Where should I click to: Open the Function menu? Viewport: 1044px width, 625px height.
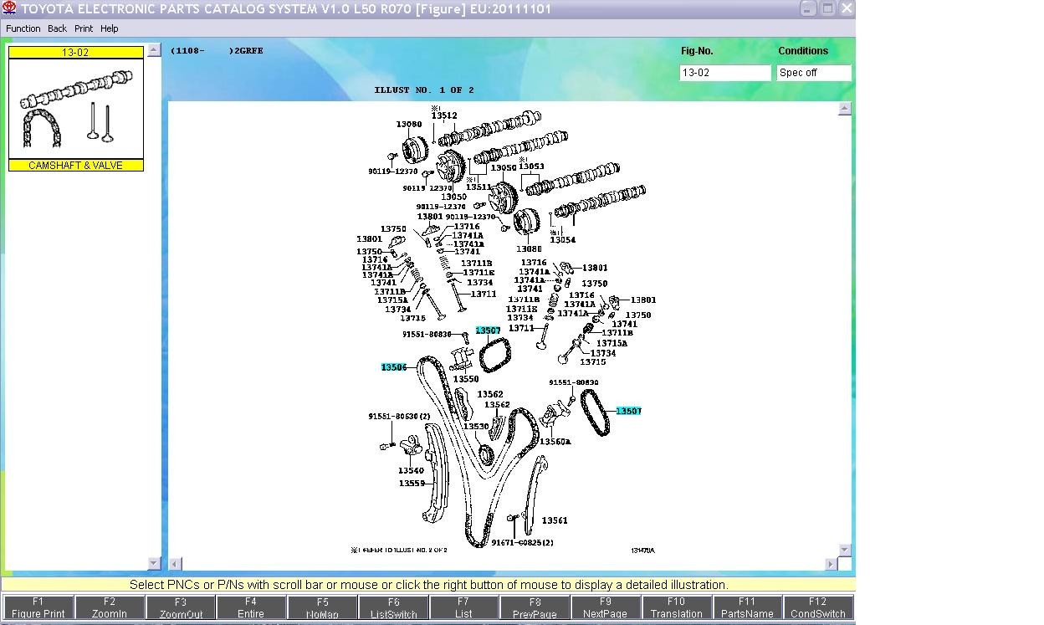[23, 28]
